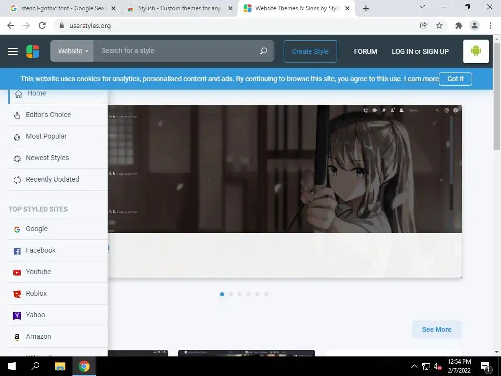
Task: Expand the Website search category dropdown
Action: coord(72,51)
